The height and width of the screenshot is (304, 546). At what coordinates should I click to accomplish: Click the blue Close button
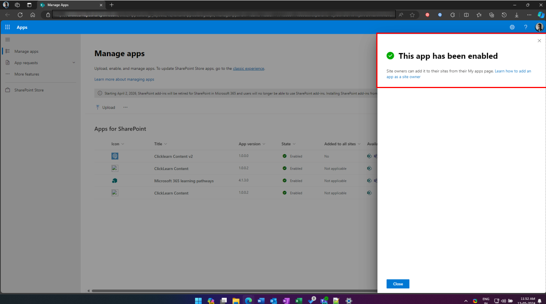point(398,284)
